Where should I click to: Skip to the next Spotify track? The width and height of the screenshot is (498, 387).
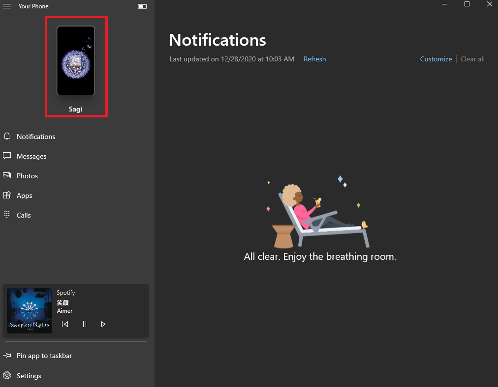tap(104, 324)
